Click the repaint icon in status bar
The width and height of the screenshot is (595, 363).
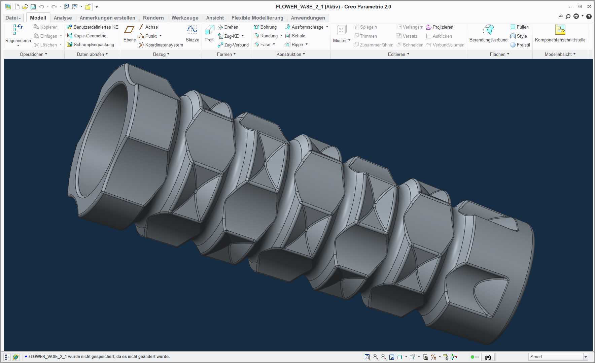click(392, 357)
